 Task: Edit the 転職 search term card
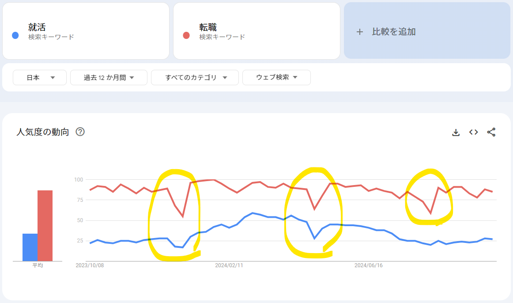pyautogui.click(x=256, y=31)
